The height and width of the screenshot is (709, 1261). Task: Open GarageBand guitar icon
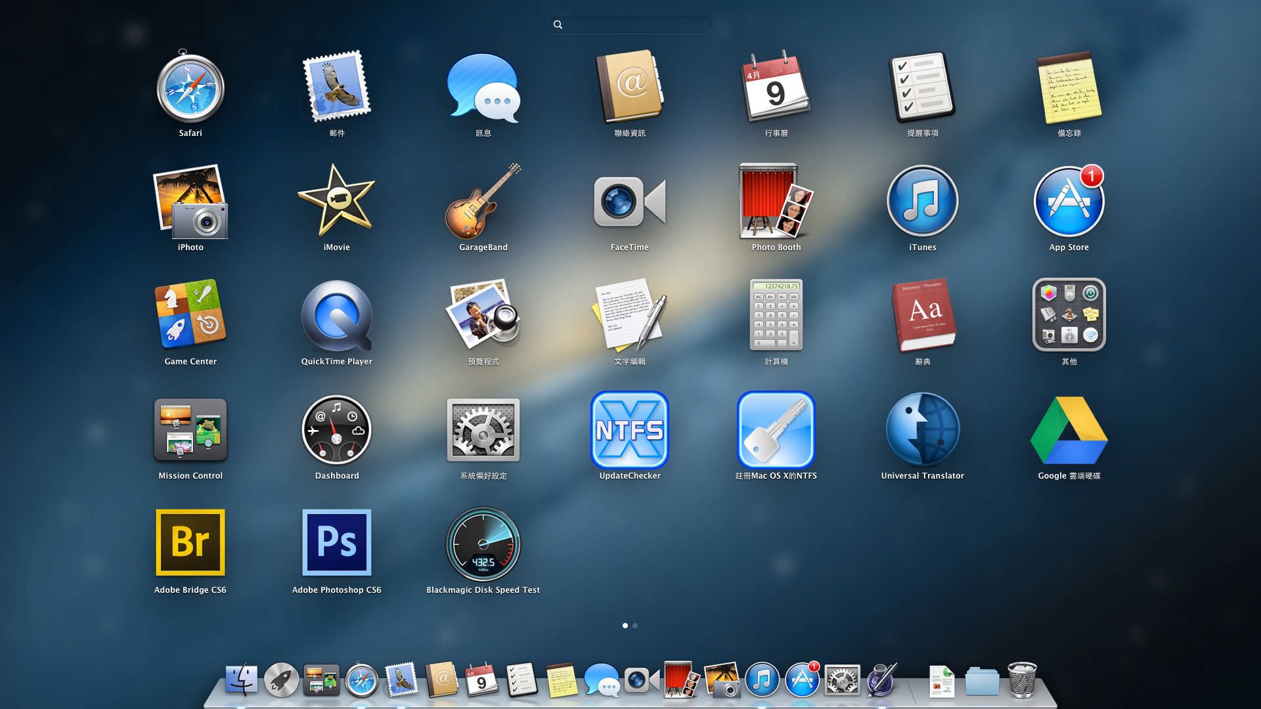point(483,202)
